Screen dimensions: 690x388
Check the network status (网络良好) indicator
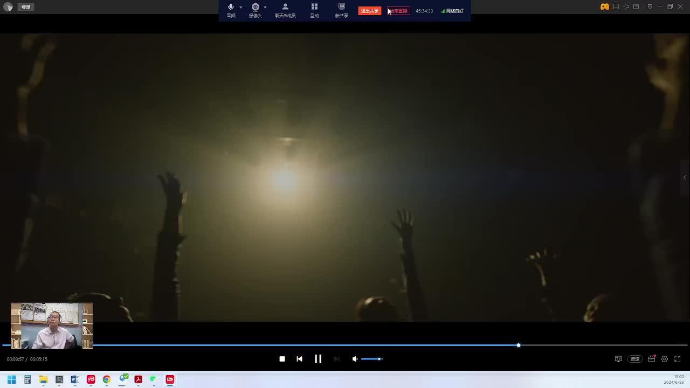pyautogui.click(x=452, y=11)
